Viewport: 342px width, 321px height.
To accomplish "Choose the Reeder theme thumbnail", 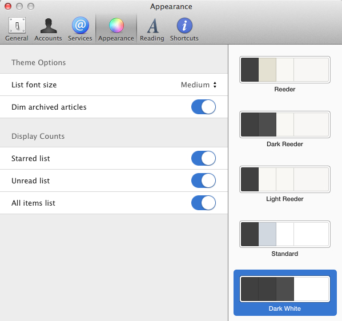I will (285, 70).
